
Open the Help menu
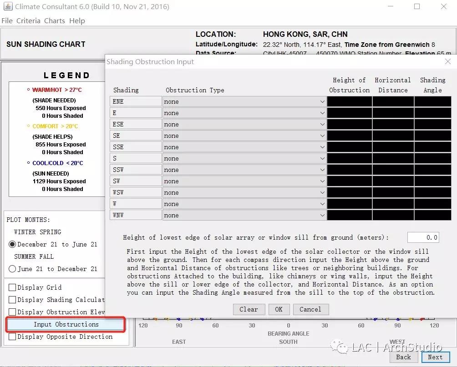77,20
